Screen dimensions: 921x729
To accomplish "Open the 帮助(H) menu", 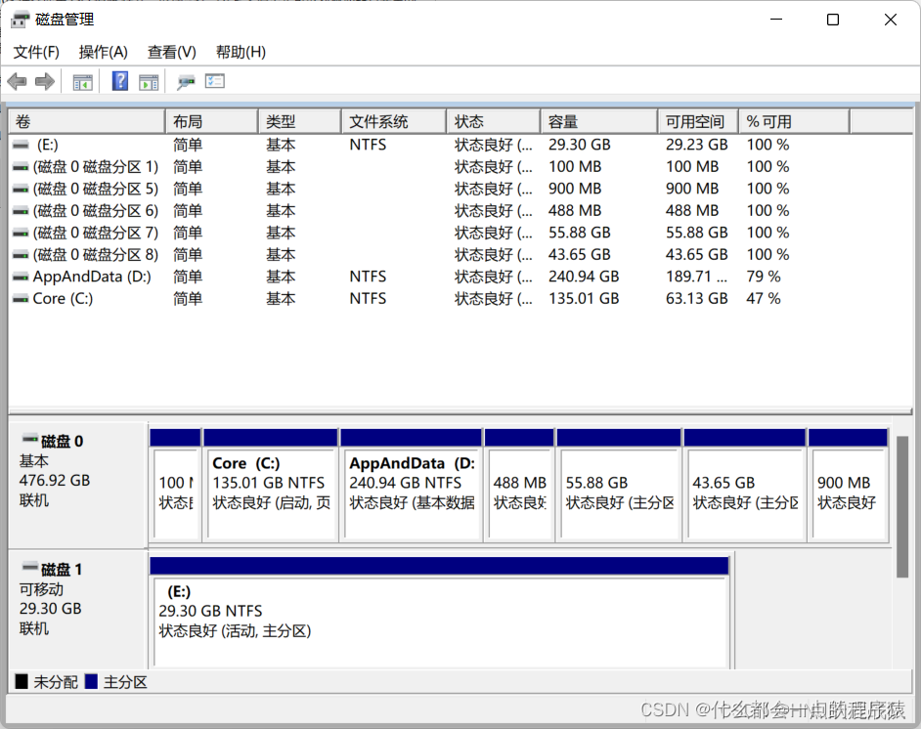I will 241,52.
